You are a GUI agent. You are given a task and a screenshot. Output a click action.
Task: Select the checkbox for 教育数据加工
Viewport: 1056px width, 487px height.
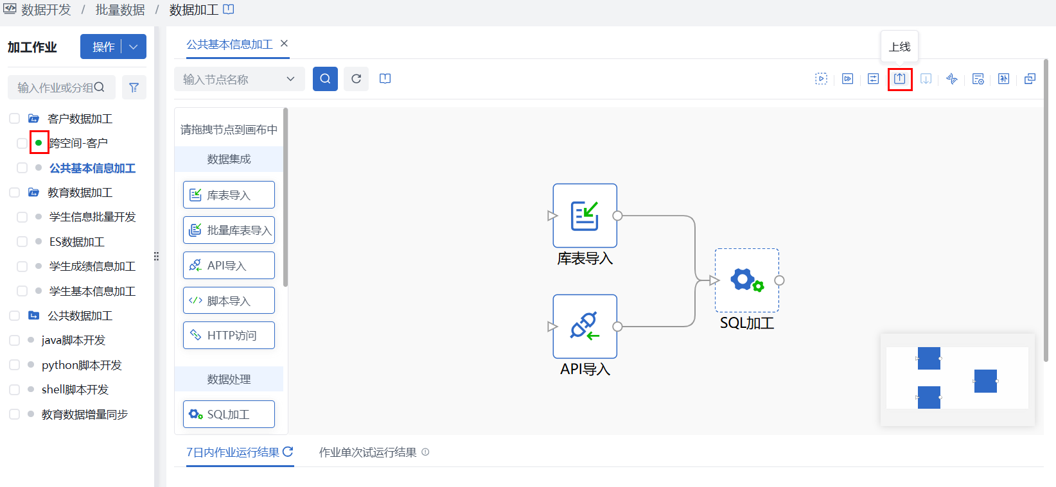tap(14, 192)
